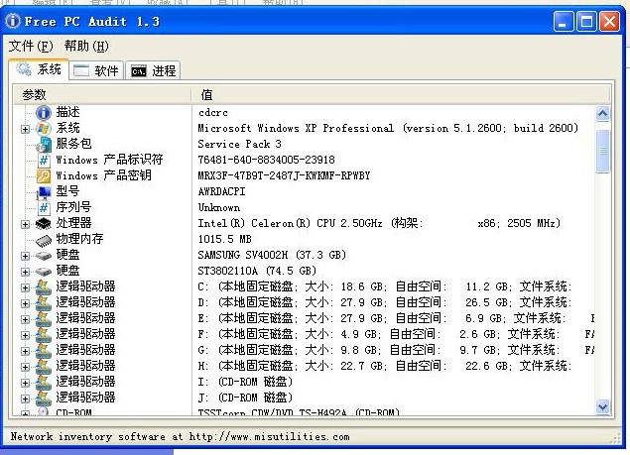Expand the J: CD-ROM 逻辑驱动器 node
Viewport: 630px width, 455px height.
click(x=25, y=398)
